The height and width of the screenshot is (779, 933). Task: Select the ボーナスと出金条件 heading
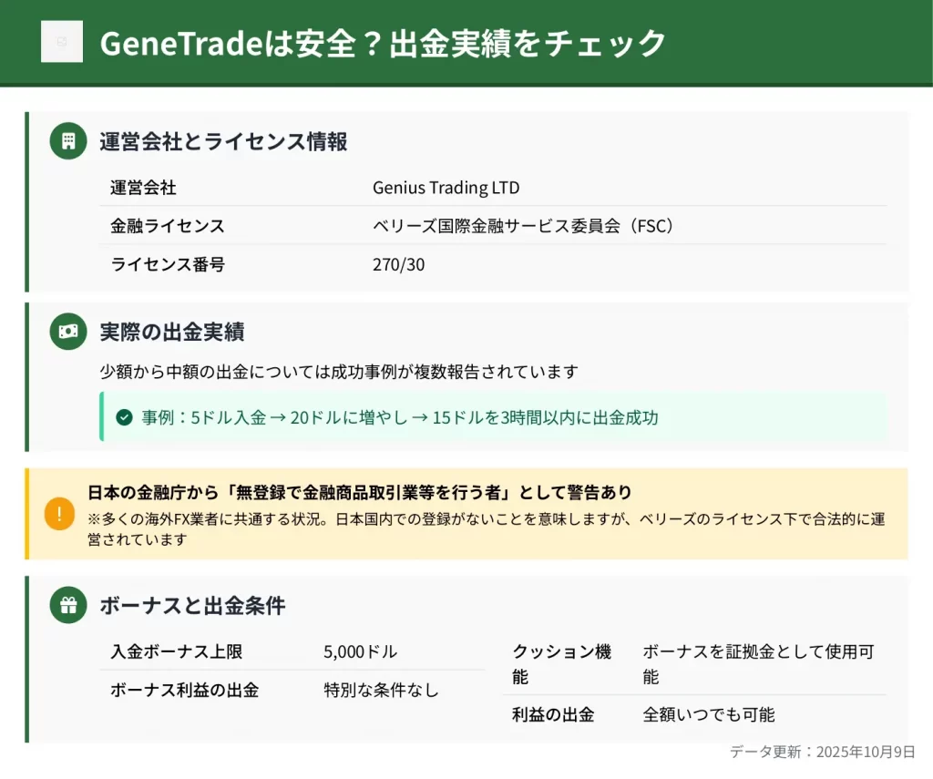(192, 605)
